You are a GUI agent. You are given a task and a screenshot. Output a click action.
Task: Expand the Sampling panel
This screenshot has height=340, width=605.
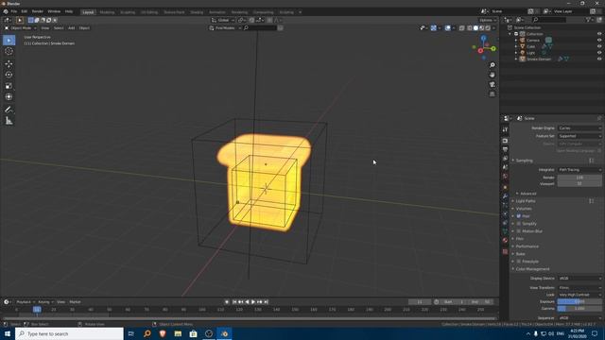tap(525, 161)
